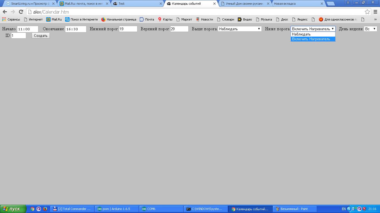Open the Начальная страница bookmark
380x213 pixels.
(x=119, y=19)
